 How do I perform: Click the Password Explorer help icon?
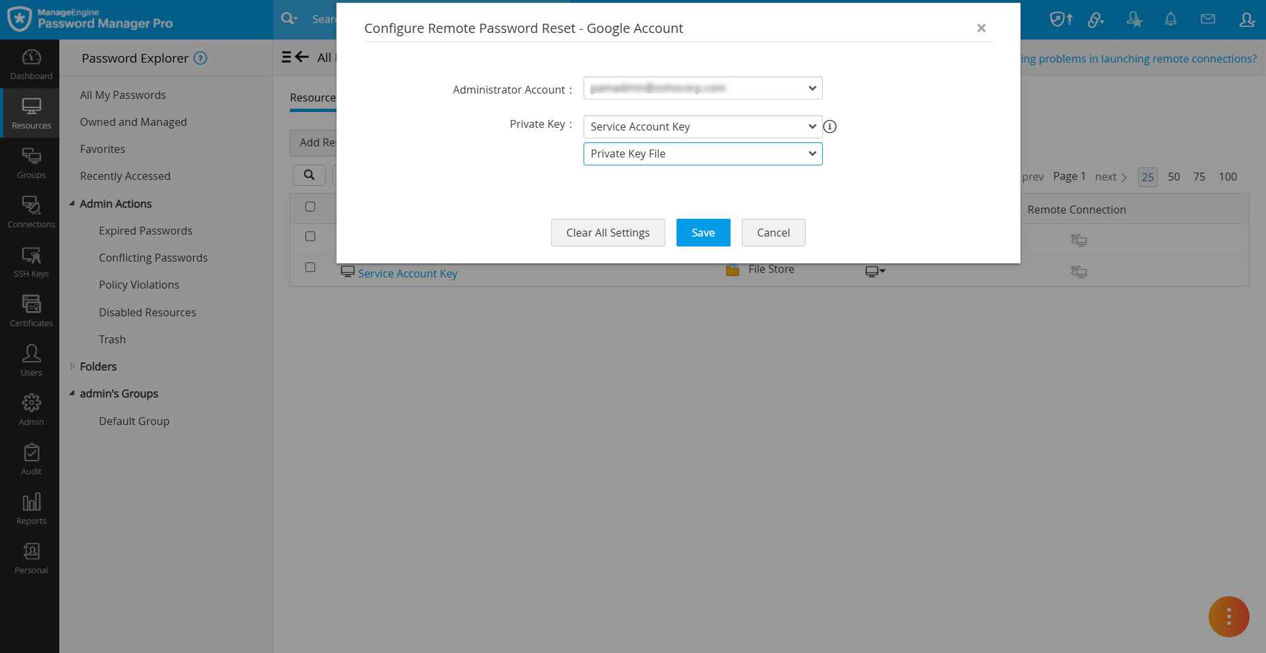(200, 58)
